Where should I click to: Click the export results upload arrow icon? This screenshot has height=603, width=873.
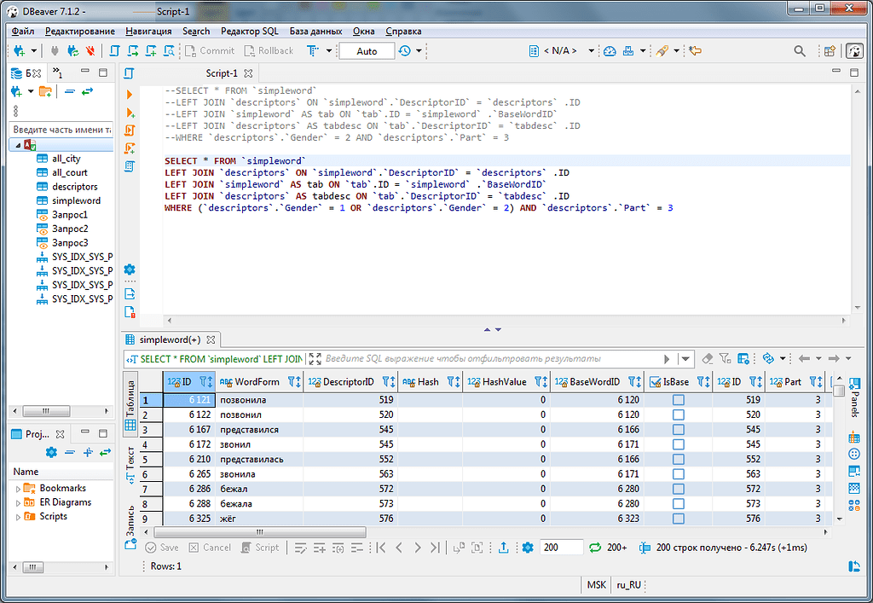(503, 548)
